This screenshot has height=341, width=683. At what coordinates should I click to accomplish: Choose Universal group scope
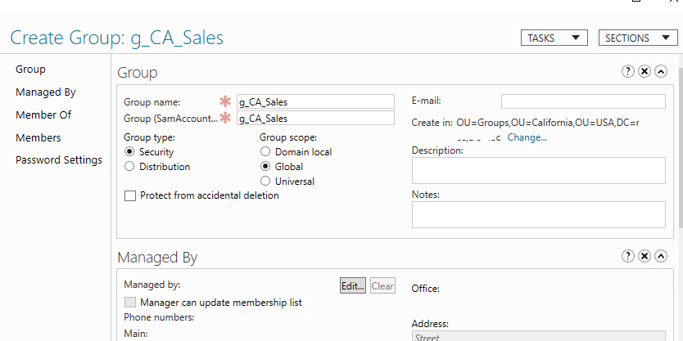tap(265, 182)
